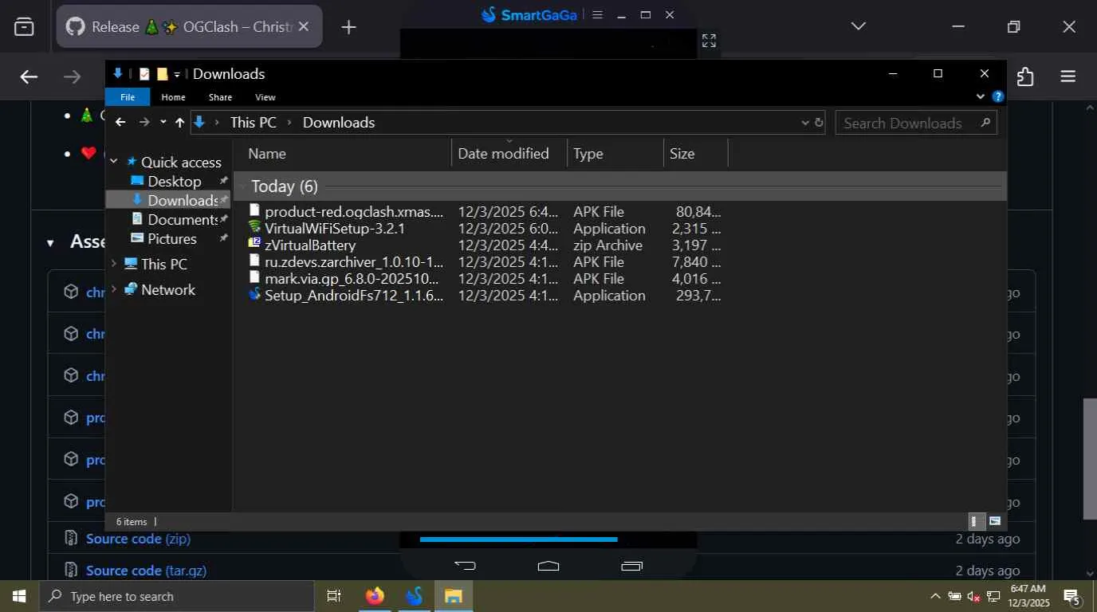The image size is (1097, 612).
Task: Open Explorer Help with the blue question icon
Action: click(997, 96)
